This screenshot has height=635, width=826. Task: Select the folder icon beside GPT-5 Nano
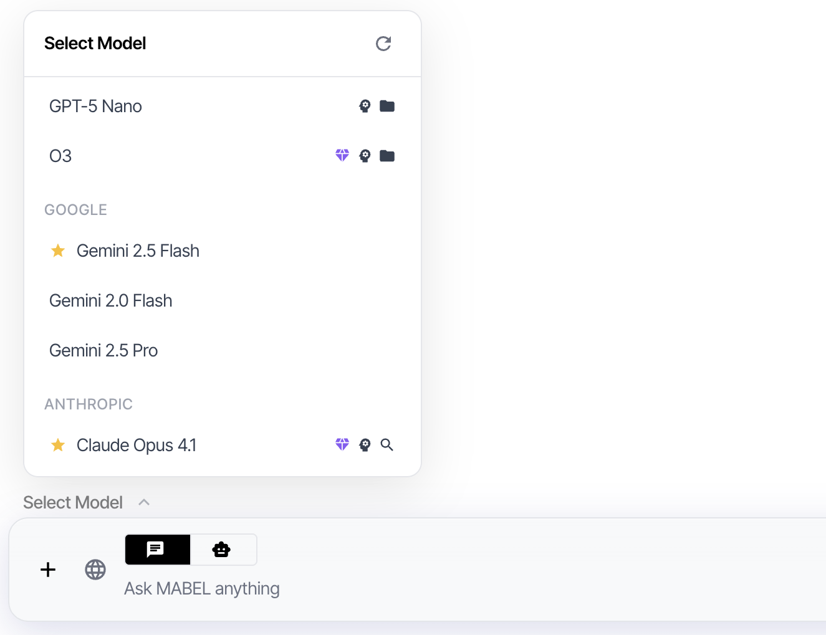387,105
